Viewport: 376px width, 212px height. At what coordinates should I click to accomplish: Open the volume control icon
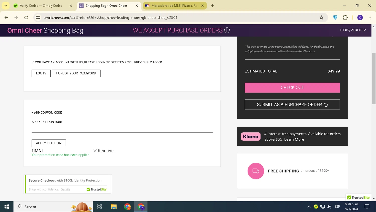(329, 206)
